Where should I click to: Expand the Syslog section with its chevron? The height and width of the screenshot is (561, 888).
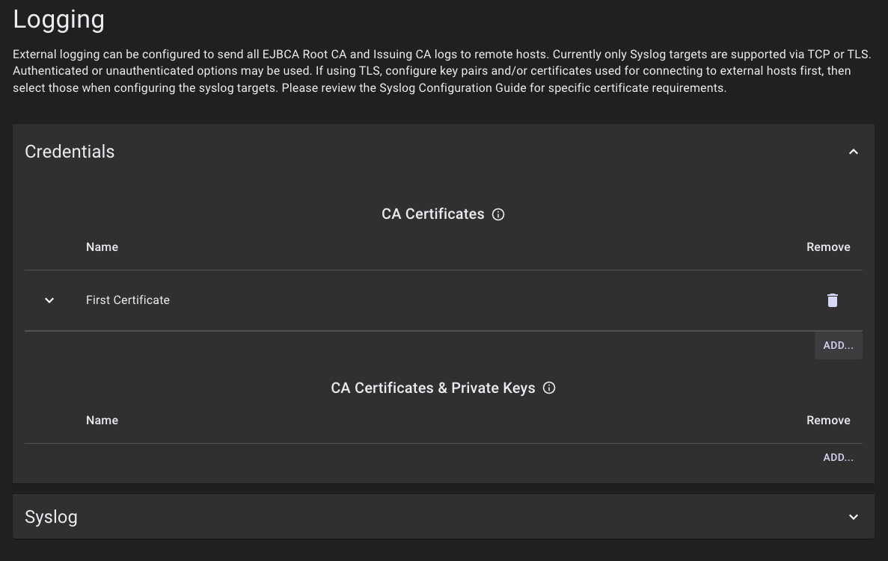[x=853, y=517]
